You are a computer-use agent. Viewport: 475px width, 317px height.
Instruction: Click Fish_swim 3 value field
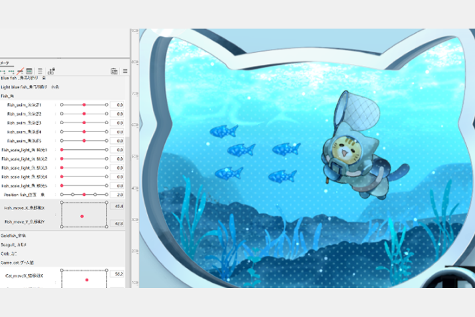[x=117, y=123]
